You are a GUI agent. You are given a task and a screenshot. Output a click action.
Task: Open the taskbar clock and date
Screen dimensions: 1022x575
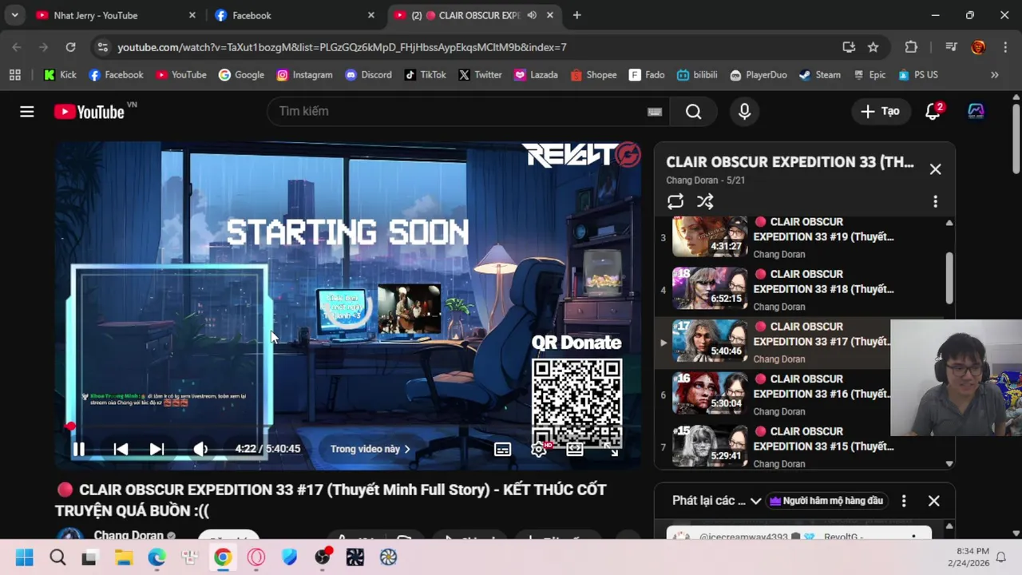pos(969,557)
